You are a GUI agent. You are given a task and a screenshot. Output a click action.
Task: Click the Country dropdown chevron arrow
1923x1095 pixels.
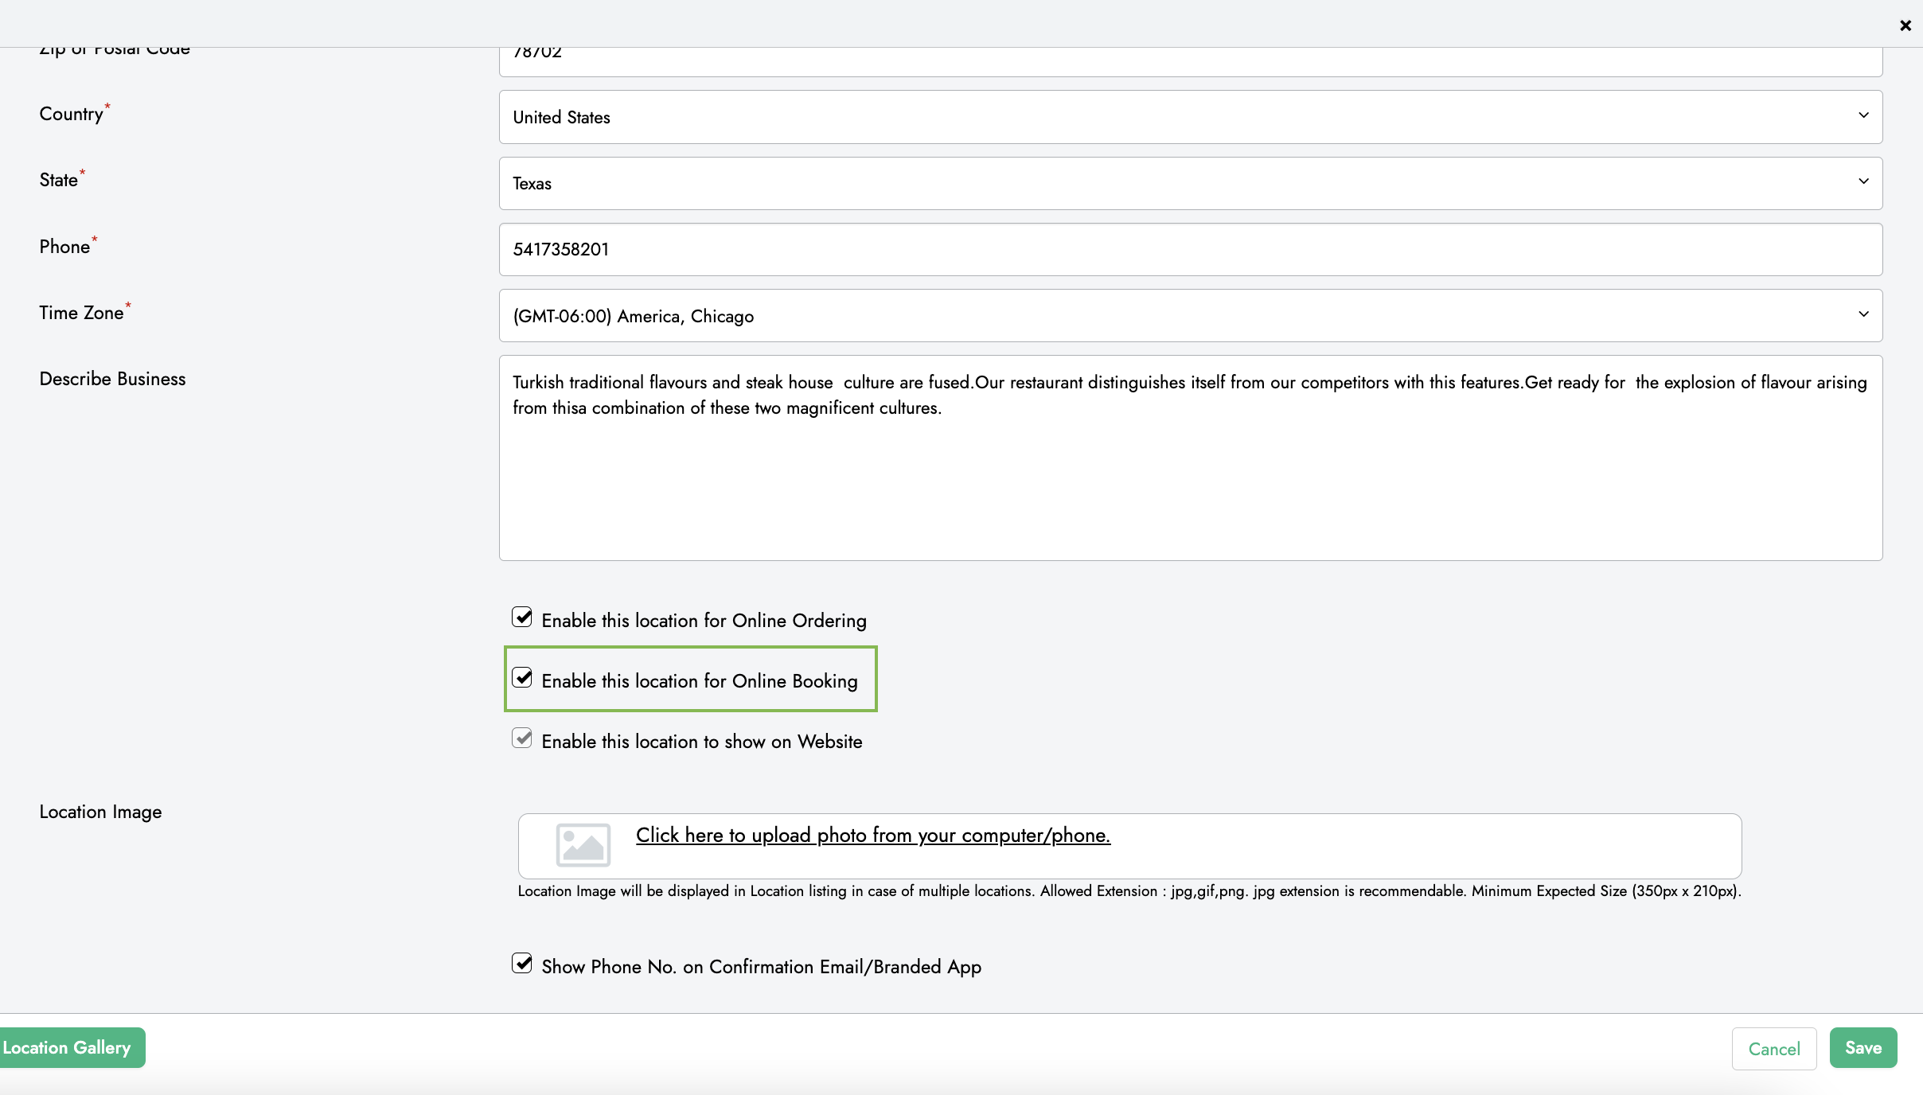(1863, 115)
